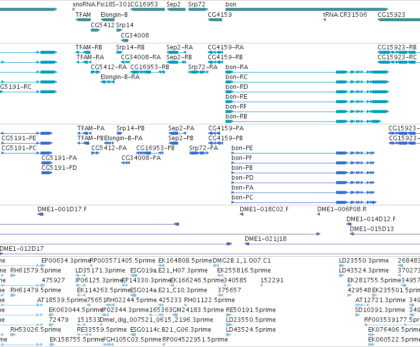
Task: Open the CG16953-RB transcript label
Action: pyautogui.click(x=150, y=67)
